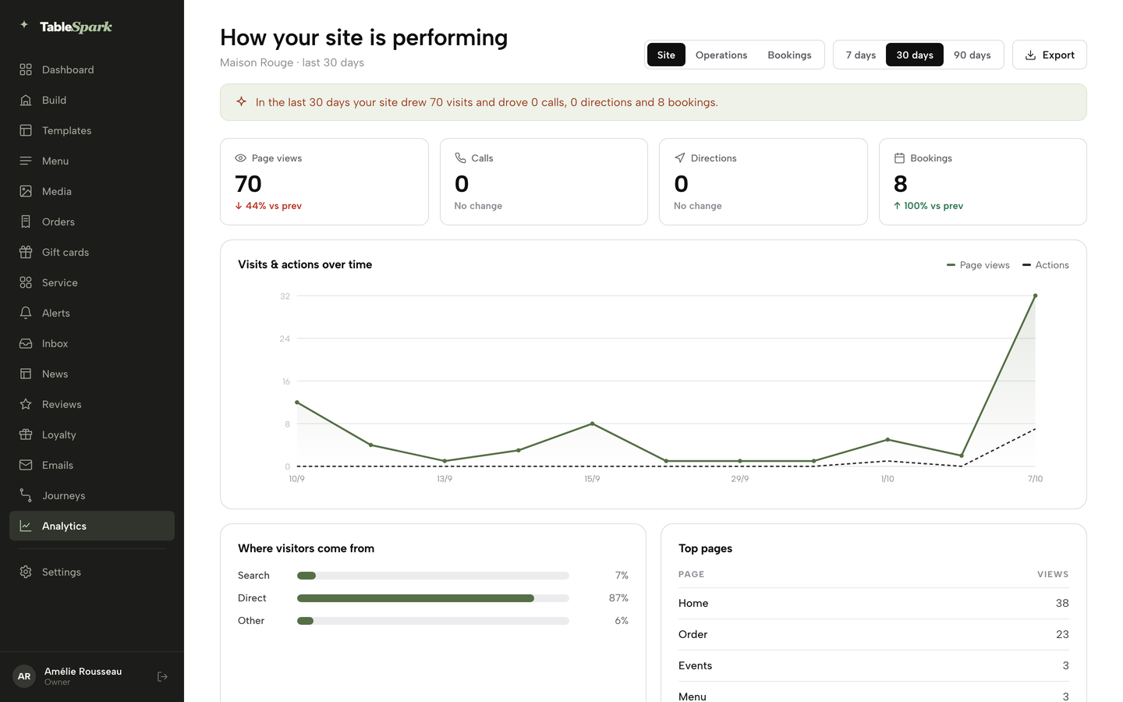The height and width of the screenshot is (702, 1123).
Task: Open the Loyalty sidebar item
Action: point(92,434)
